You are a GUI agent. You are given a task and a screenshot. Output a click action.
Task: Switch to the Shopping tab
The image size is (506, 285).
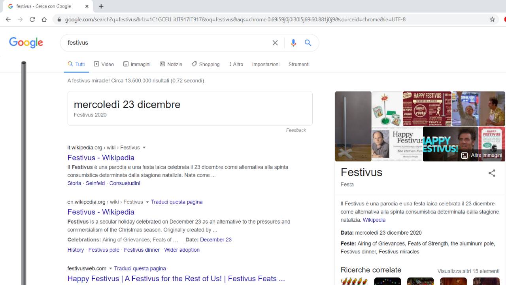206,64
